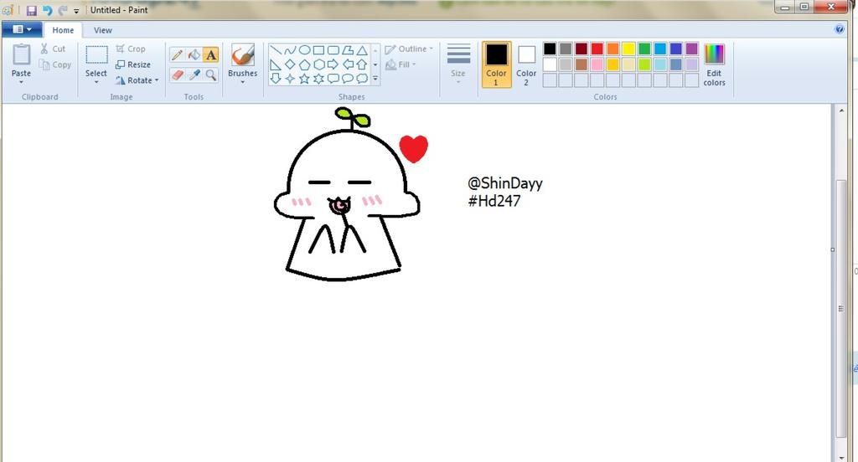This screenshot has height=462, width=858.
Task: Open the Customize Quick Access Toolbar arrow
Action: tap(76, 10)
